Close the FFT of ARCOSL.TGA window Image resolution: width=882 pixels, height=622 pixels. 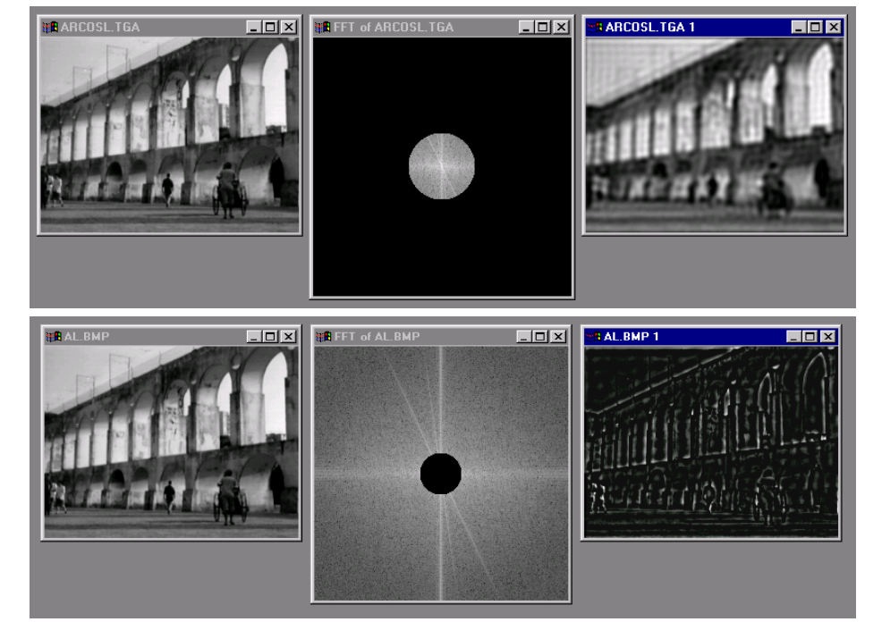point(562,27)
